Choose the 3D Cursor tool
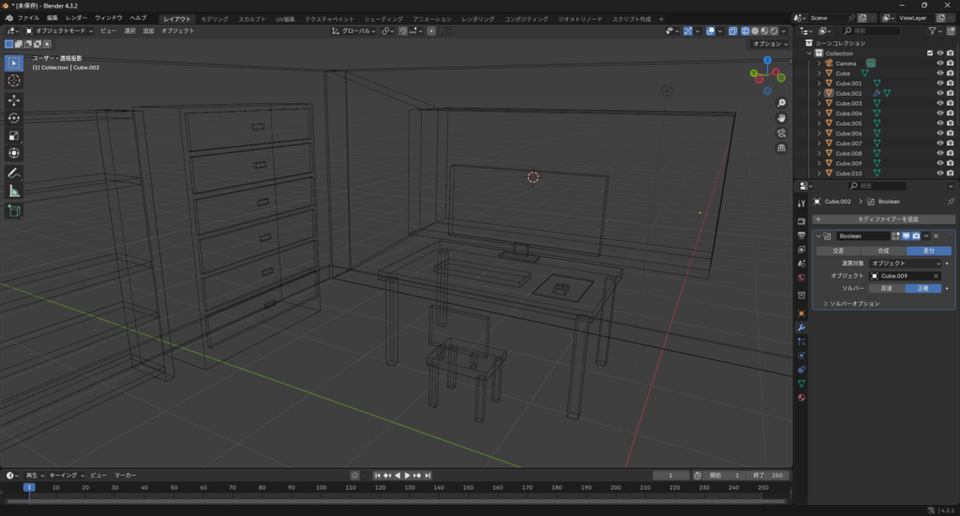Viewport: 960px width, 516px height. [x=14, y=81]
